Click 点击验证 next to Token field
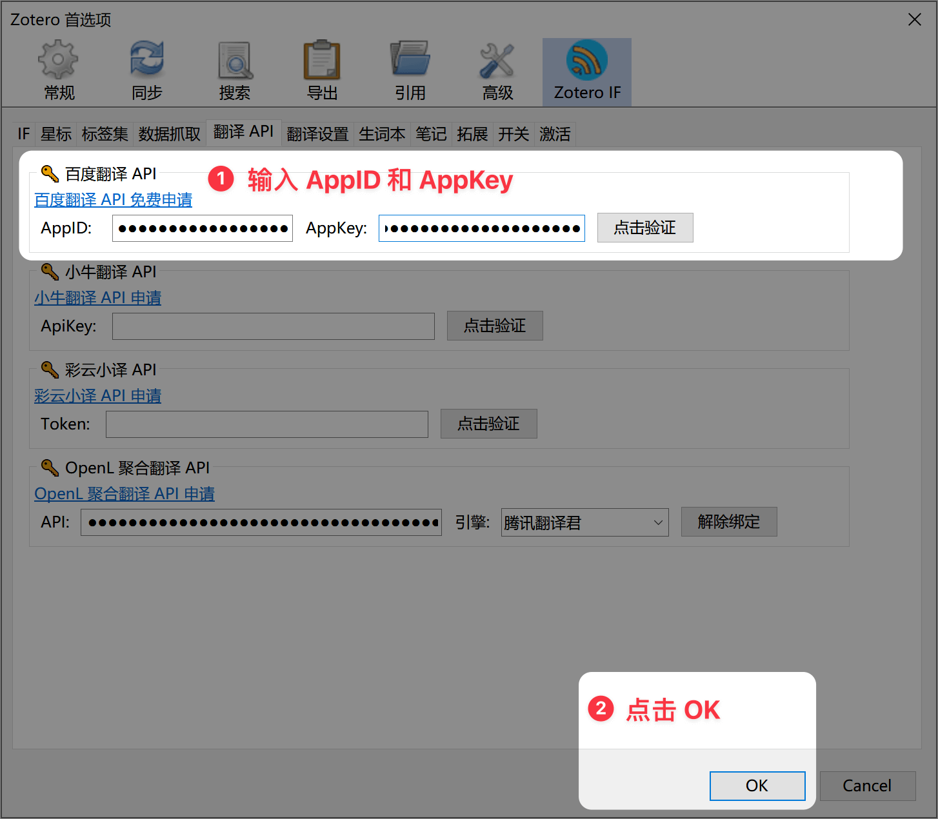The height and width of the screenshot is (819, 938). (489, 424)
